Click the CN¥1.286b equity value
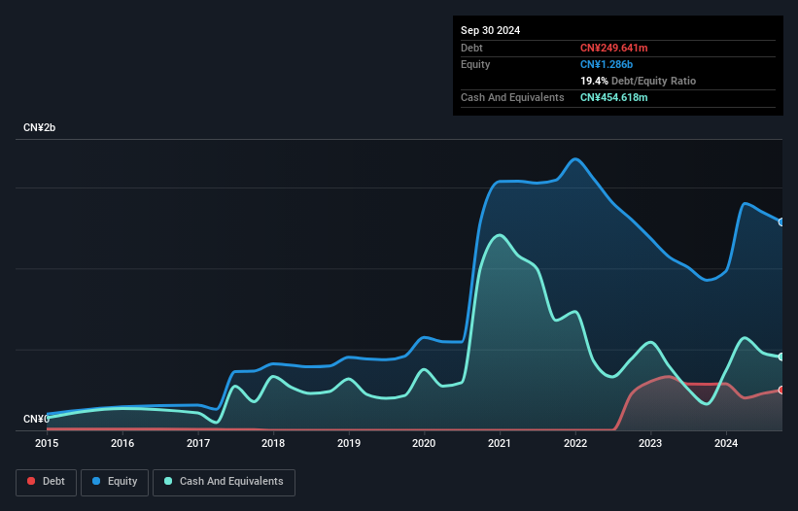798x511 pixels. coord(607,64)
